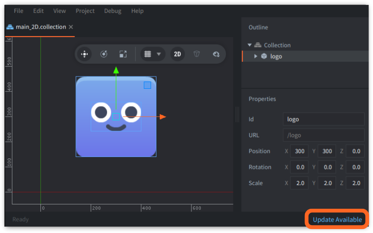Open the Debug menu

tap(112, 10)
